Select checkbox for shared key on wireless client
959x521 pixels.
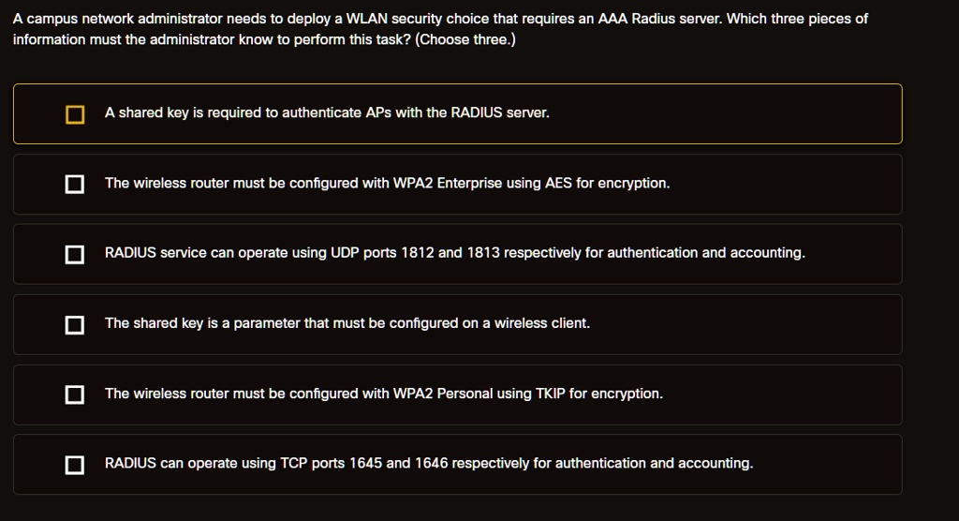click(75, 325)
